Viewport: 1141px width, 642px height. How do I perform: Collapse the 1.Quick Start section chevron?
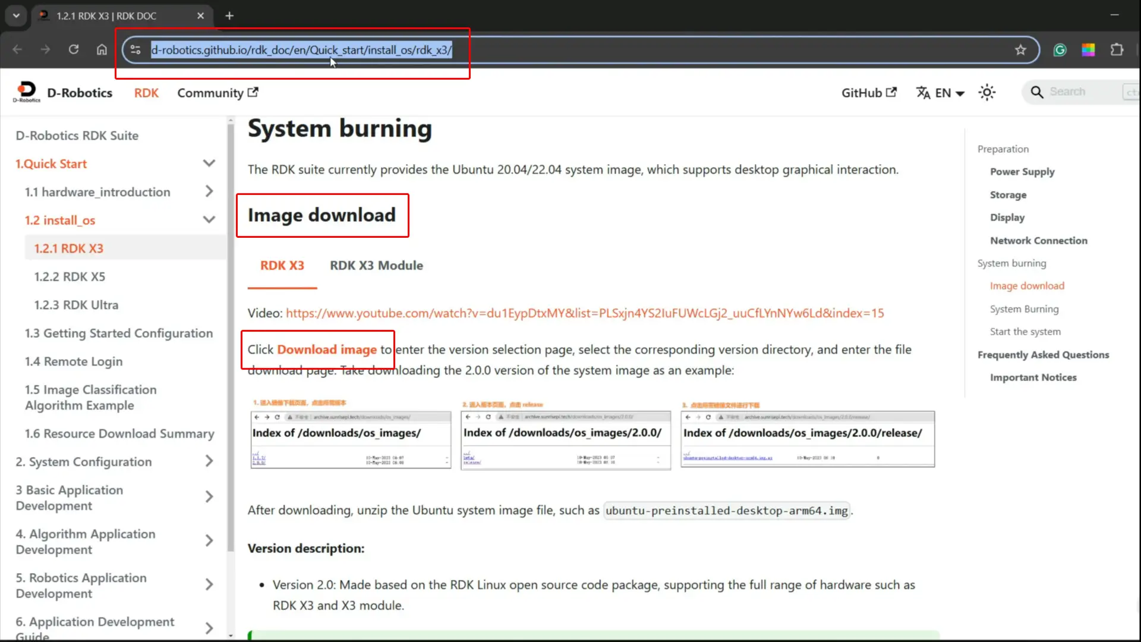(209, 163)
